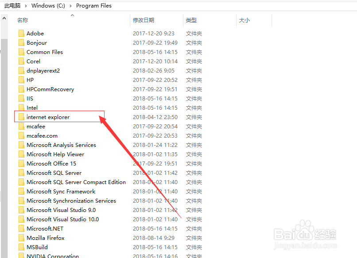The height and width of the screenshot is (258, 357).
Task: Click the navigation pane vertical scrollbar
Action: [4, 148]
